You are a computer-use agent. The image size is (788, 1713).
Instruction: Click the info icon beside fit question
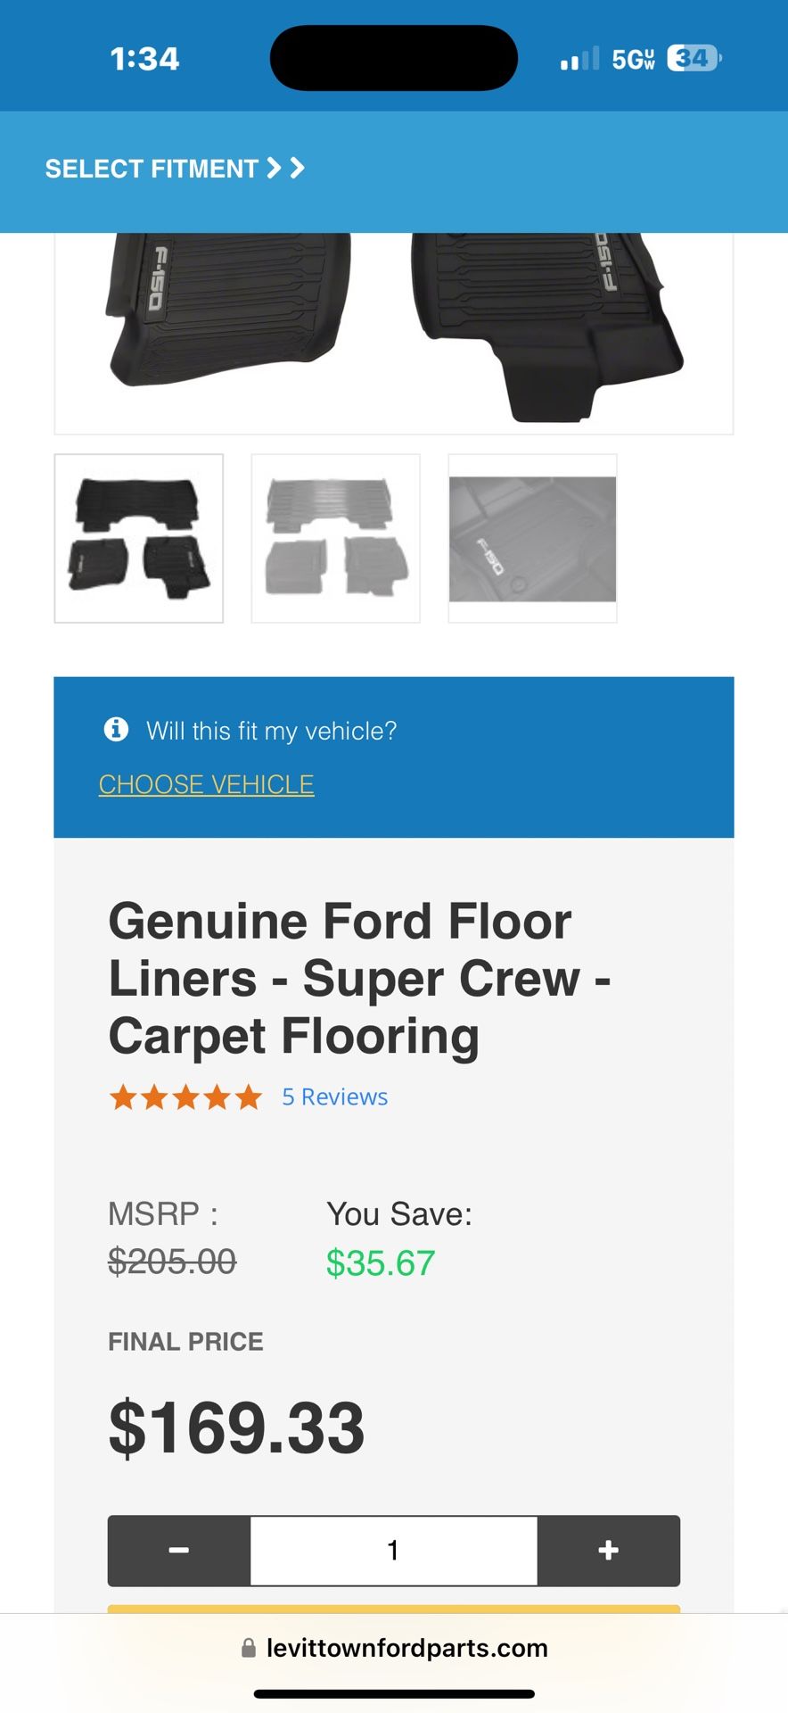[x=116, y=730]
